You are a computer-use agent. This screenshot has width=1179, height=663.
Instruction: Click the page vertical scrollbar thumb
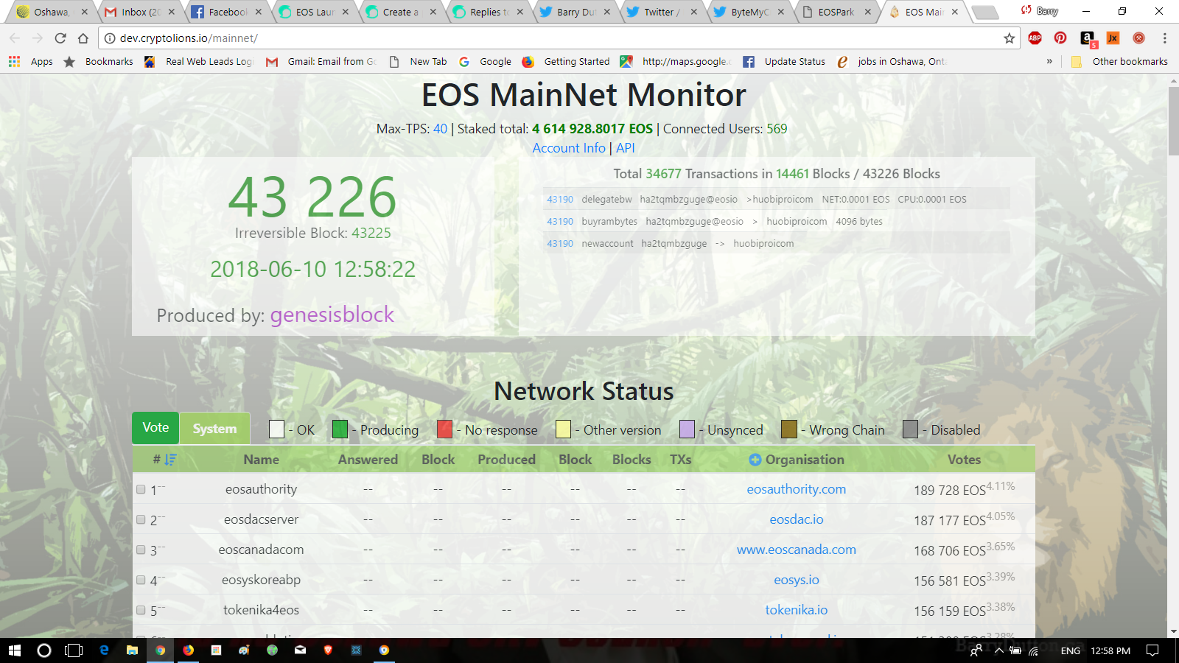pos(1173,121)
